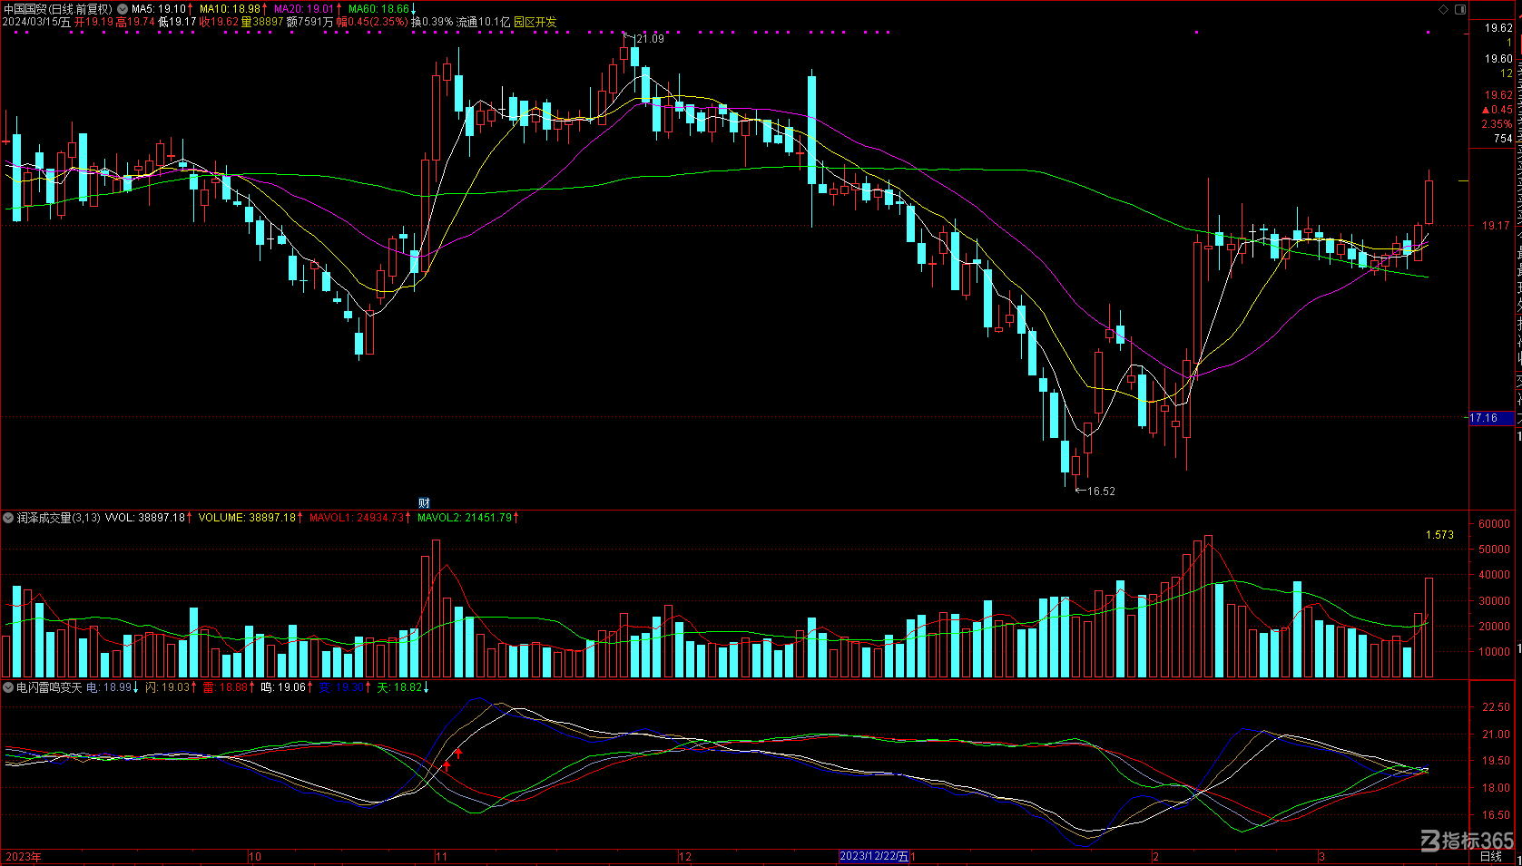Select the MA5: 19.10 indicator label
This screenshot has height=866, width=1522.
pos(161,9)
